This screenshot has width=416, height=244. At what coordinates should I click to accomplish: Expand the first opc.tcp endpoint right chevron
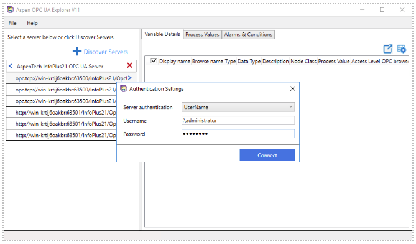click(130, 78)
